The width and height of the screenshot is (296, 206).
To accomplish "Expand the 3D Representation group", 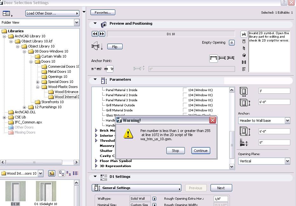I will pyautogui.click(x=96, y=166).
